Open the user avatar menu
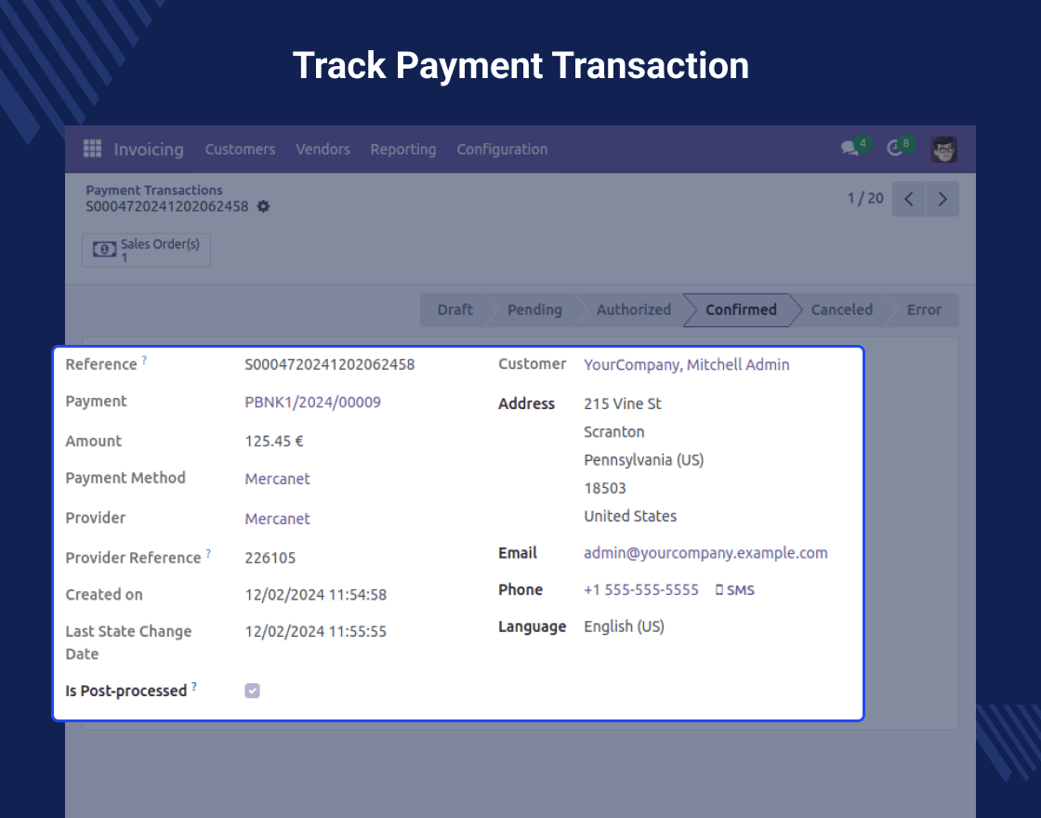The image size is (1041, 818). 943,149
